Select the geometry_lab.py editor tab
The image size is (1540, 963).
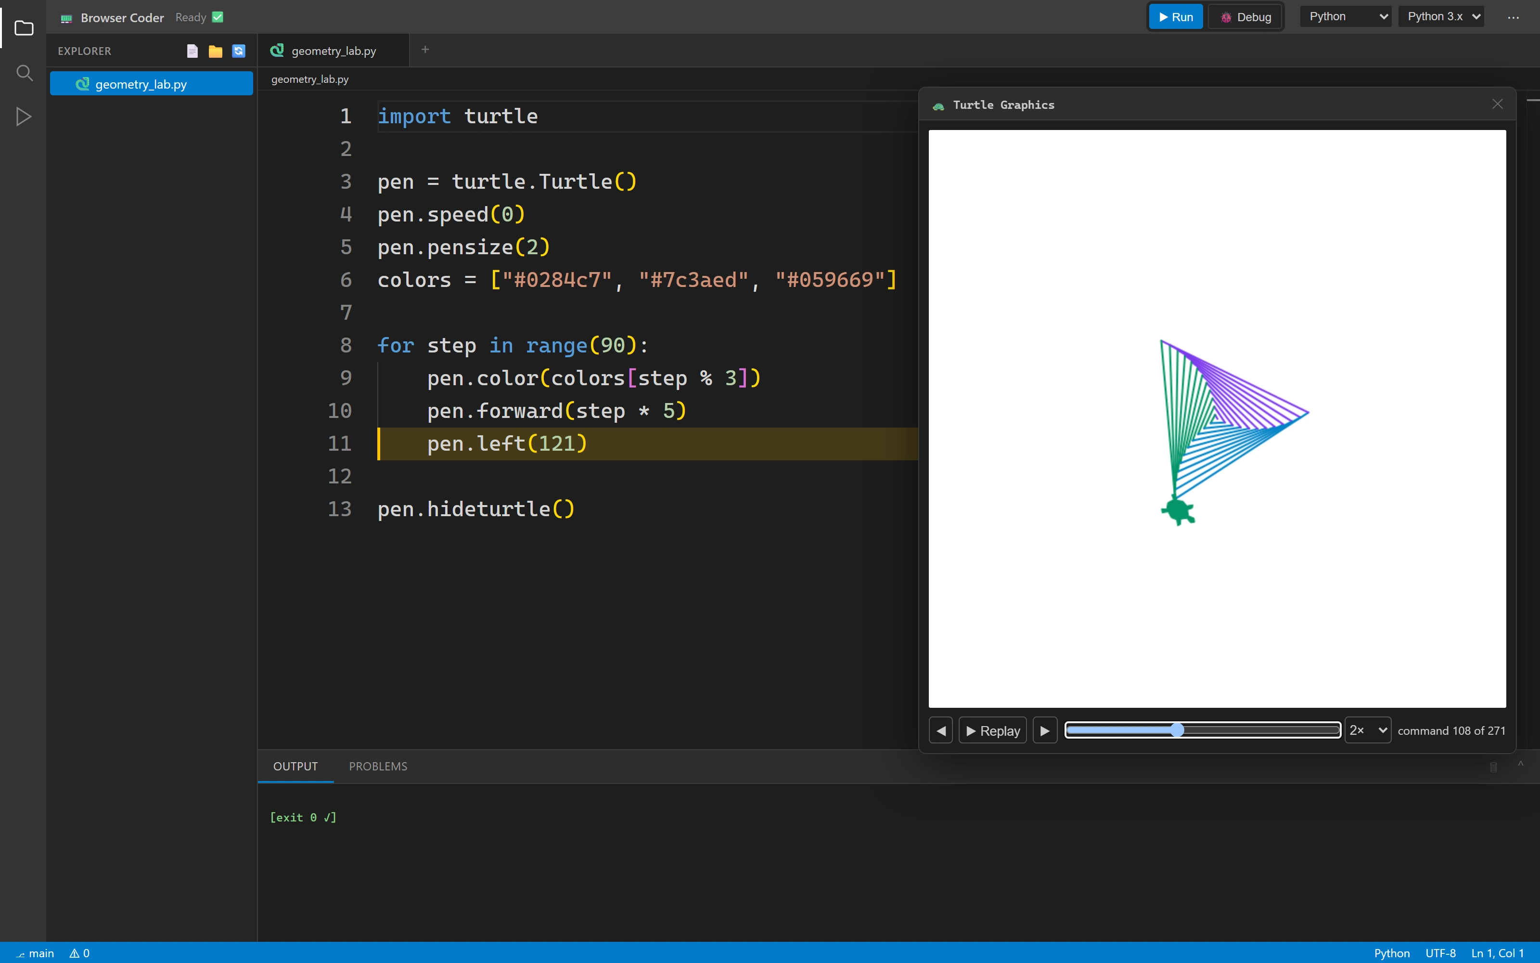pos(334,50)
